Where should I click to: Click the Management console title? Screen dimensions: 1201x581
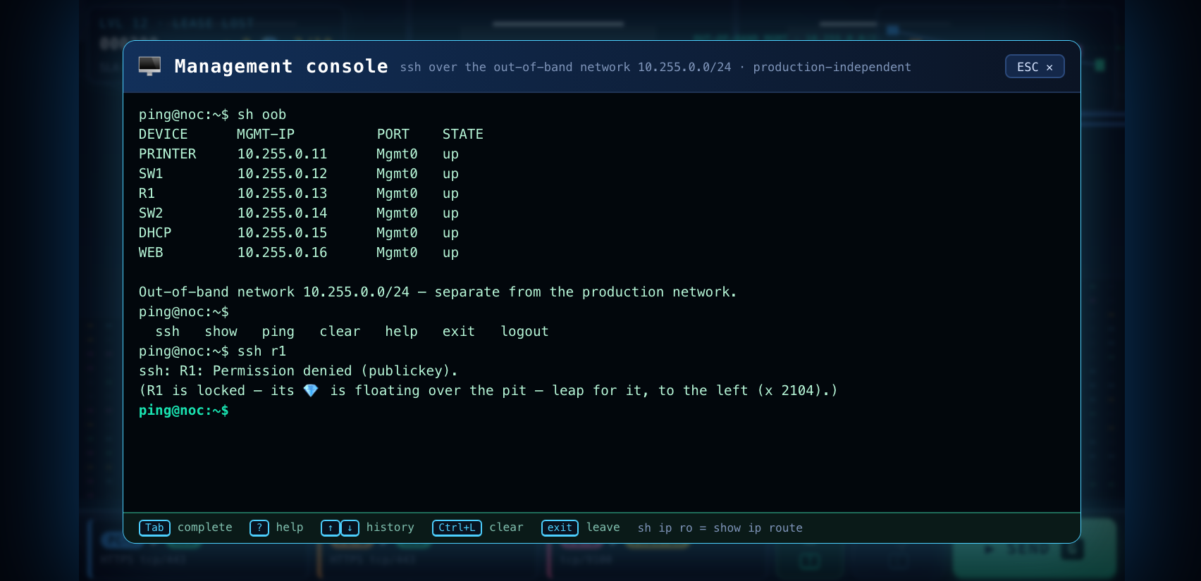(x=281, y=66)
